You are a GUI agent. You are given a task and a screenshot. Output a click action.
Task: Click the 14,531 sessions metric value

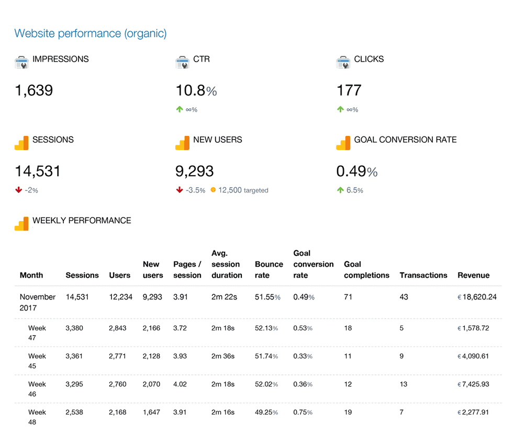[x=38, y=171]
